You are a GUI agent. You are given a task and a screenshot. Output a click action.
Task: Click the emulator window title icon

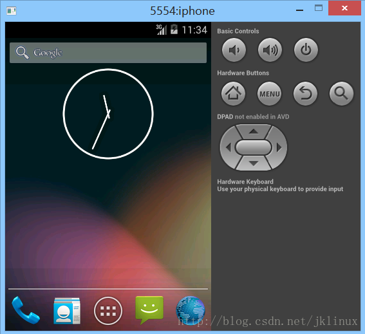(x=12, y=11)
